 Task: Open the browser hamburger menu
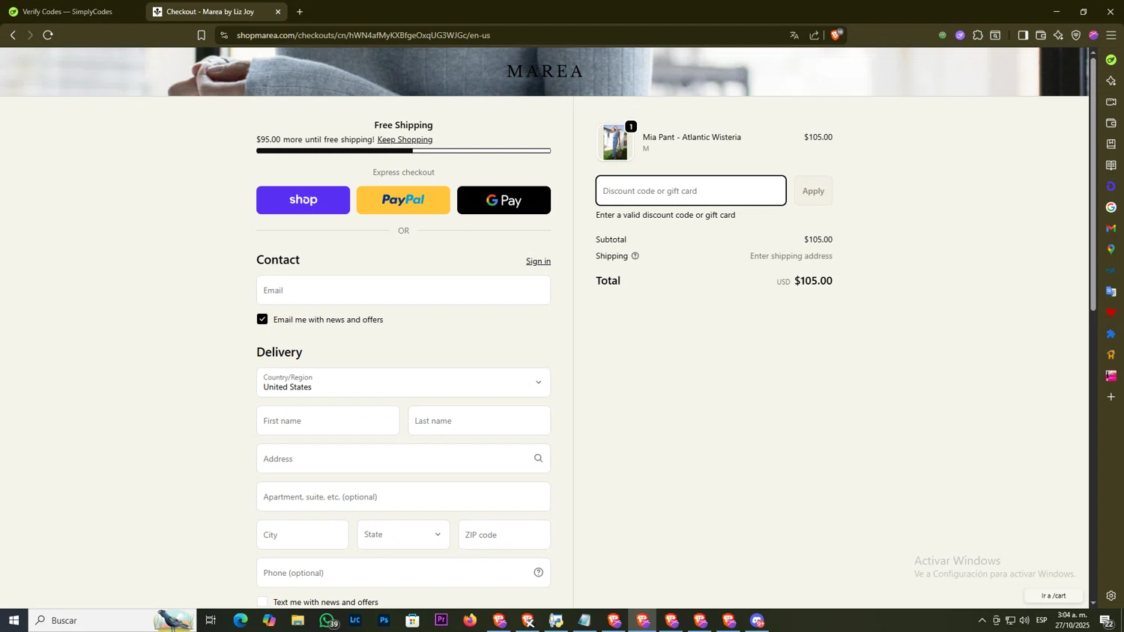(x=1111, y=35)
